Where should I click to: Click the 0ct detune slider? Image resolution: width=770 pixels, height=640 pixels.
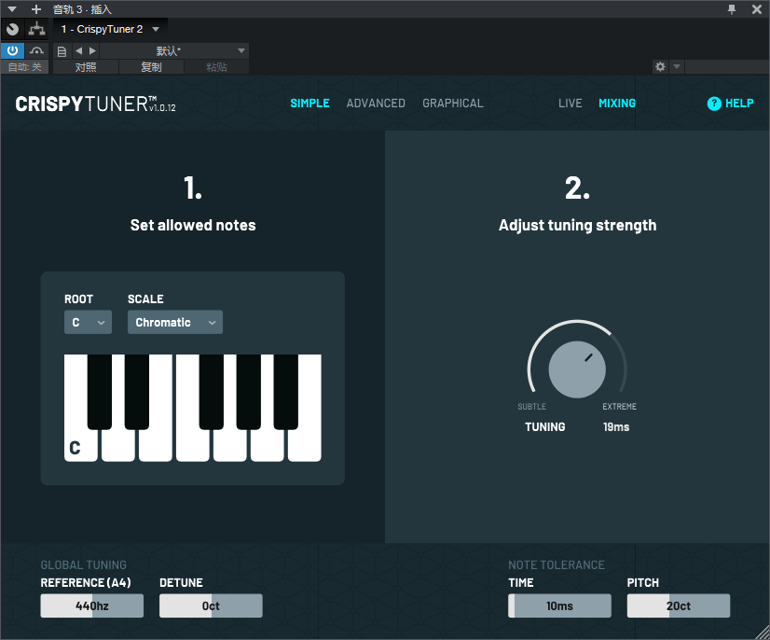[x=211, y=605]
